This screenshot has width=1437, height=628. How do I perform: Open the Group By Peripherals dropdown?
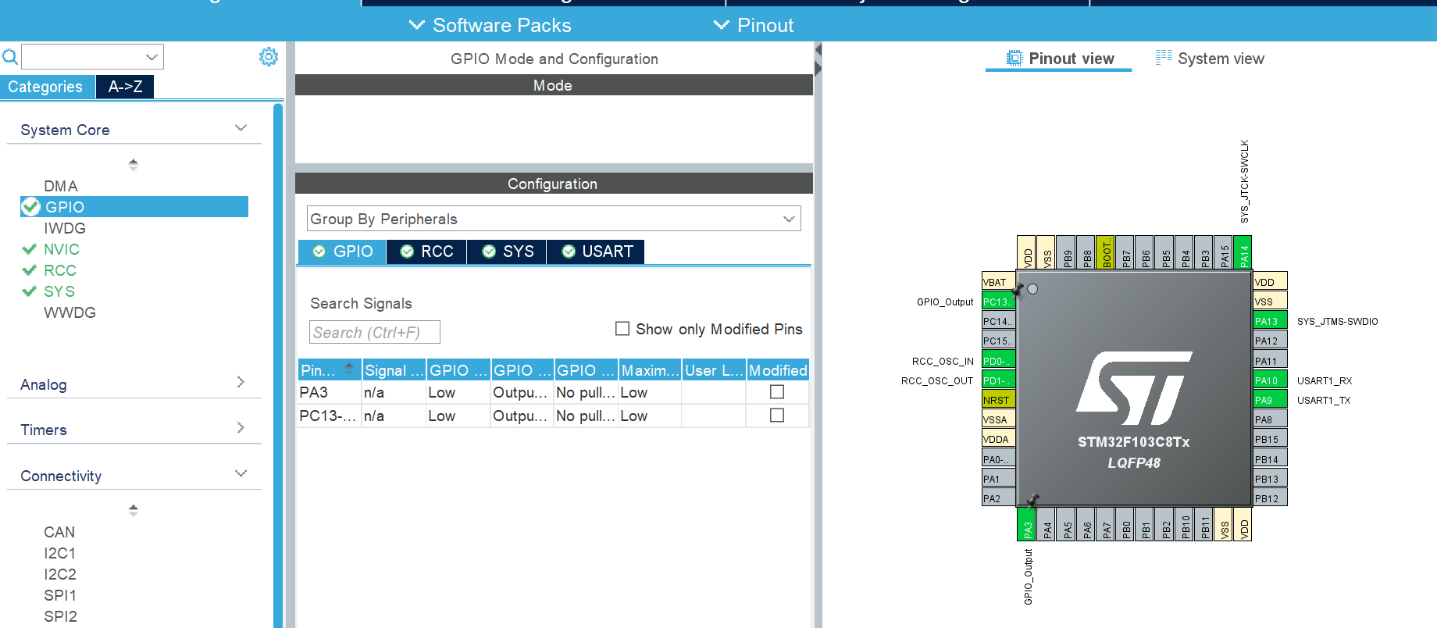[x=554, y=219]
